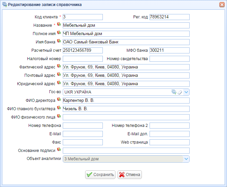Screen dimensions: 227x187
Task: Click the empty Номер телефона field
Action: [x=83, y=126]
